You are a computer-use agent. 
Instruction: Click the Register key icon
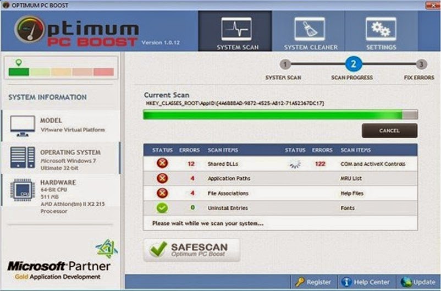click(300, 282)
